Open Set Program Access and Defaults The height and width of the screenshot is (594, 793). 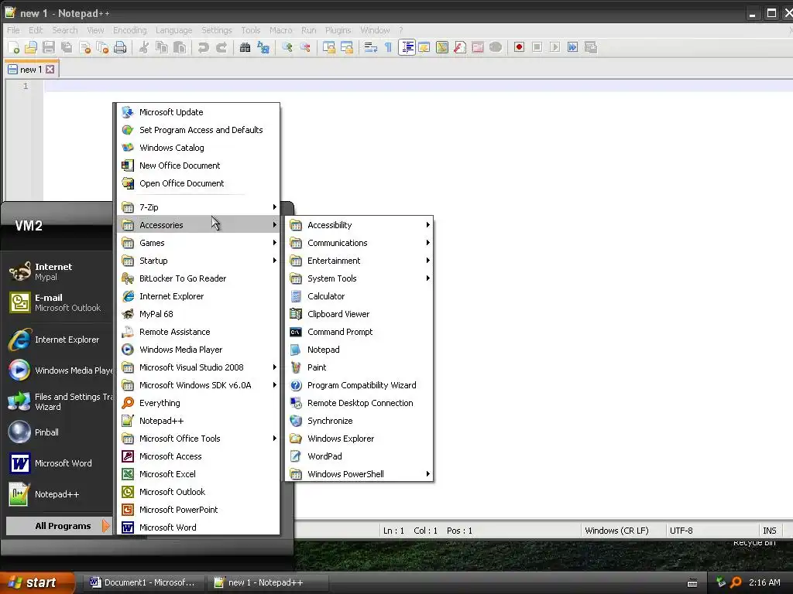[198, 130]
